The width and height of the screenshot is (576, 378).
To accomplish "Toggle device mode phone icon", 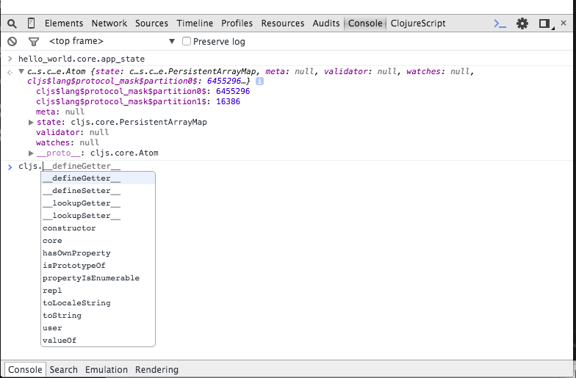I will pos(31,23).
